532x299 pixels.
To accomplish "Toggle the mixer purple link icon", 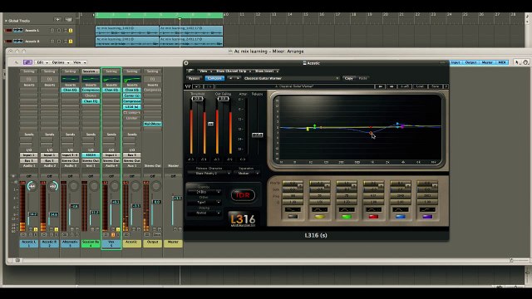I will coord(27,62).
